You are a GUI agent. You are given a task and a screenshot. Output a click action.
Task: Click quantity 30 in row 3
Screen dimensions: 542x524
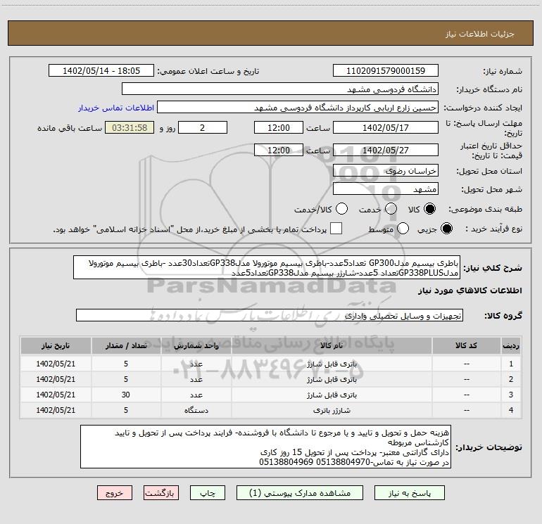126,395
